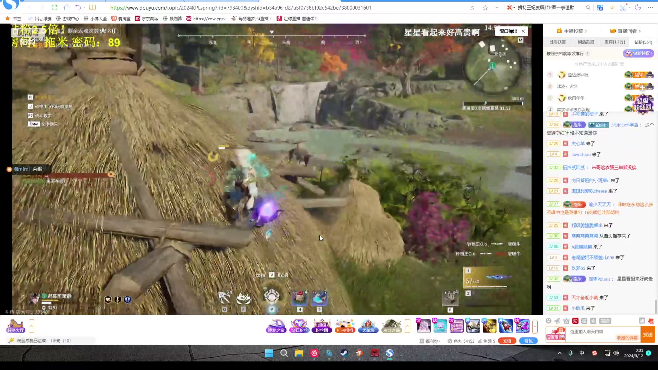Open the 京东商城 bookmark
Screen dimensions: 658x370
click(x=147, y=18)
